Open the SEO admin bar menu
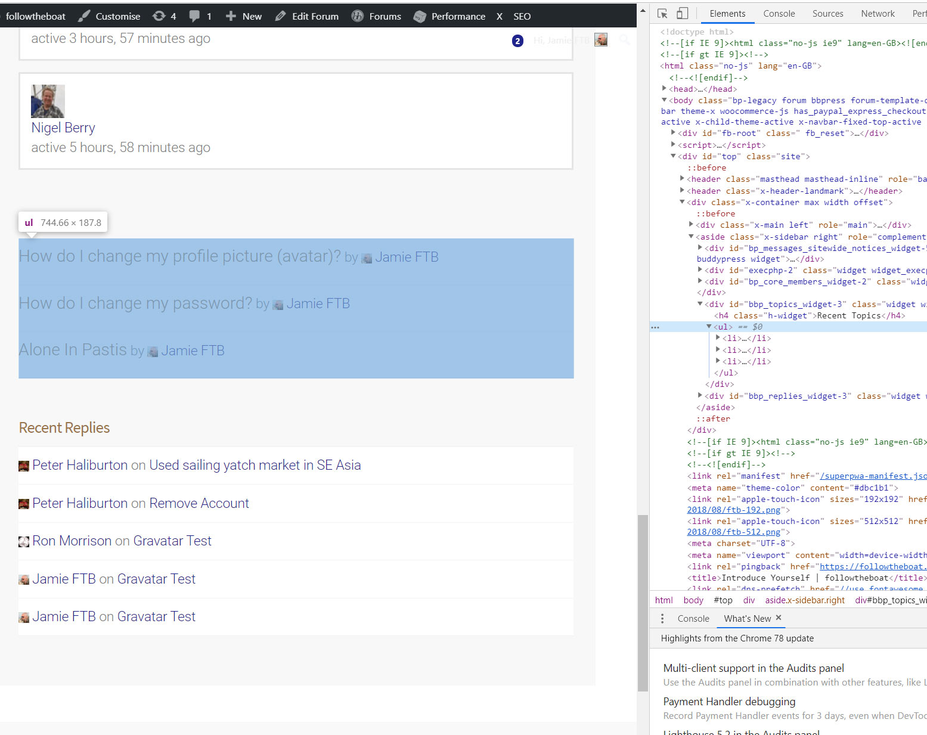Viewport: 927px width, 735px height. tap(522, 16)
